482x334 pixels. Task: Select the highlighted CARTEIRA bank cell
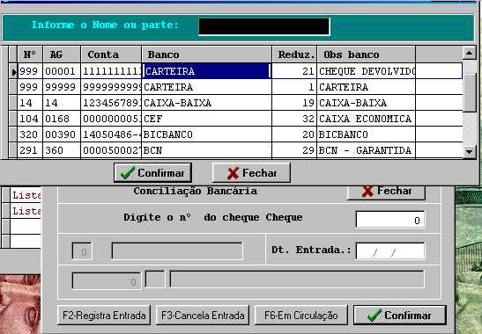206,71
